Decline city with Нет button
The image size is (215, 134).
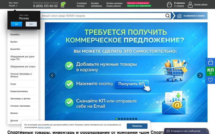[x=31, y=24]
